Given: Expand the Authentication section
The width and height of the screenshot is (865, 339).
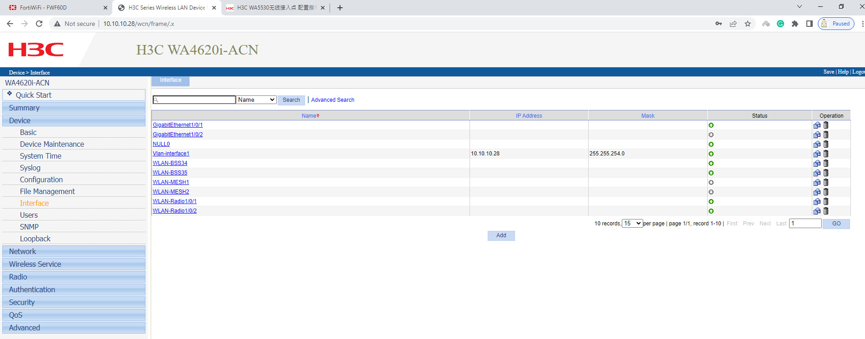Looking at the screenshot, I should 74,289.
